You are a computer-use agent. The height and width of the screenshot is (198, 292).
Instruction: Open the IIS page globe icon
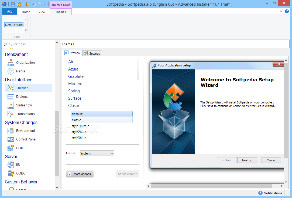(11, 165)
